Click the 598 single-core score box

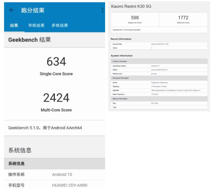coord(135,19)
